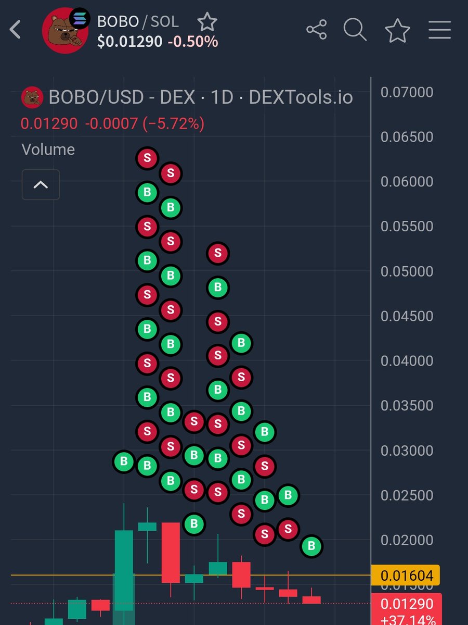
Task: Select the topmost Sell marker near 0.06500
Action: click(147, 158)
